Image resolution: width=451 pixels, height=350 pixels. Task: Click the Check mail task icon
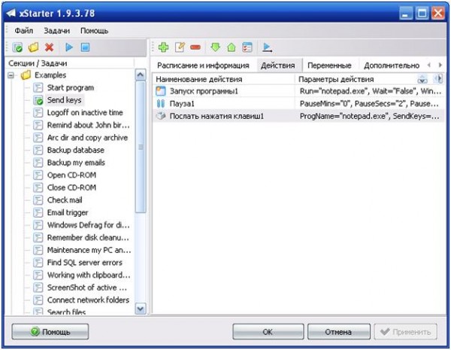point(38,200)
